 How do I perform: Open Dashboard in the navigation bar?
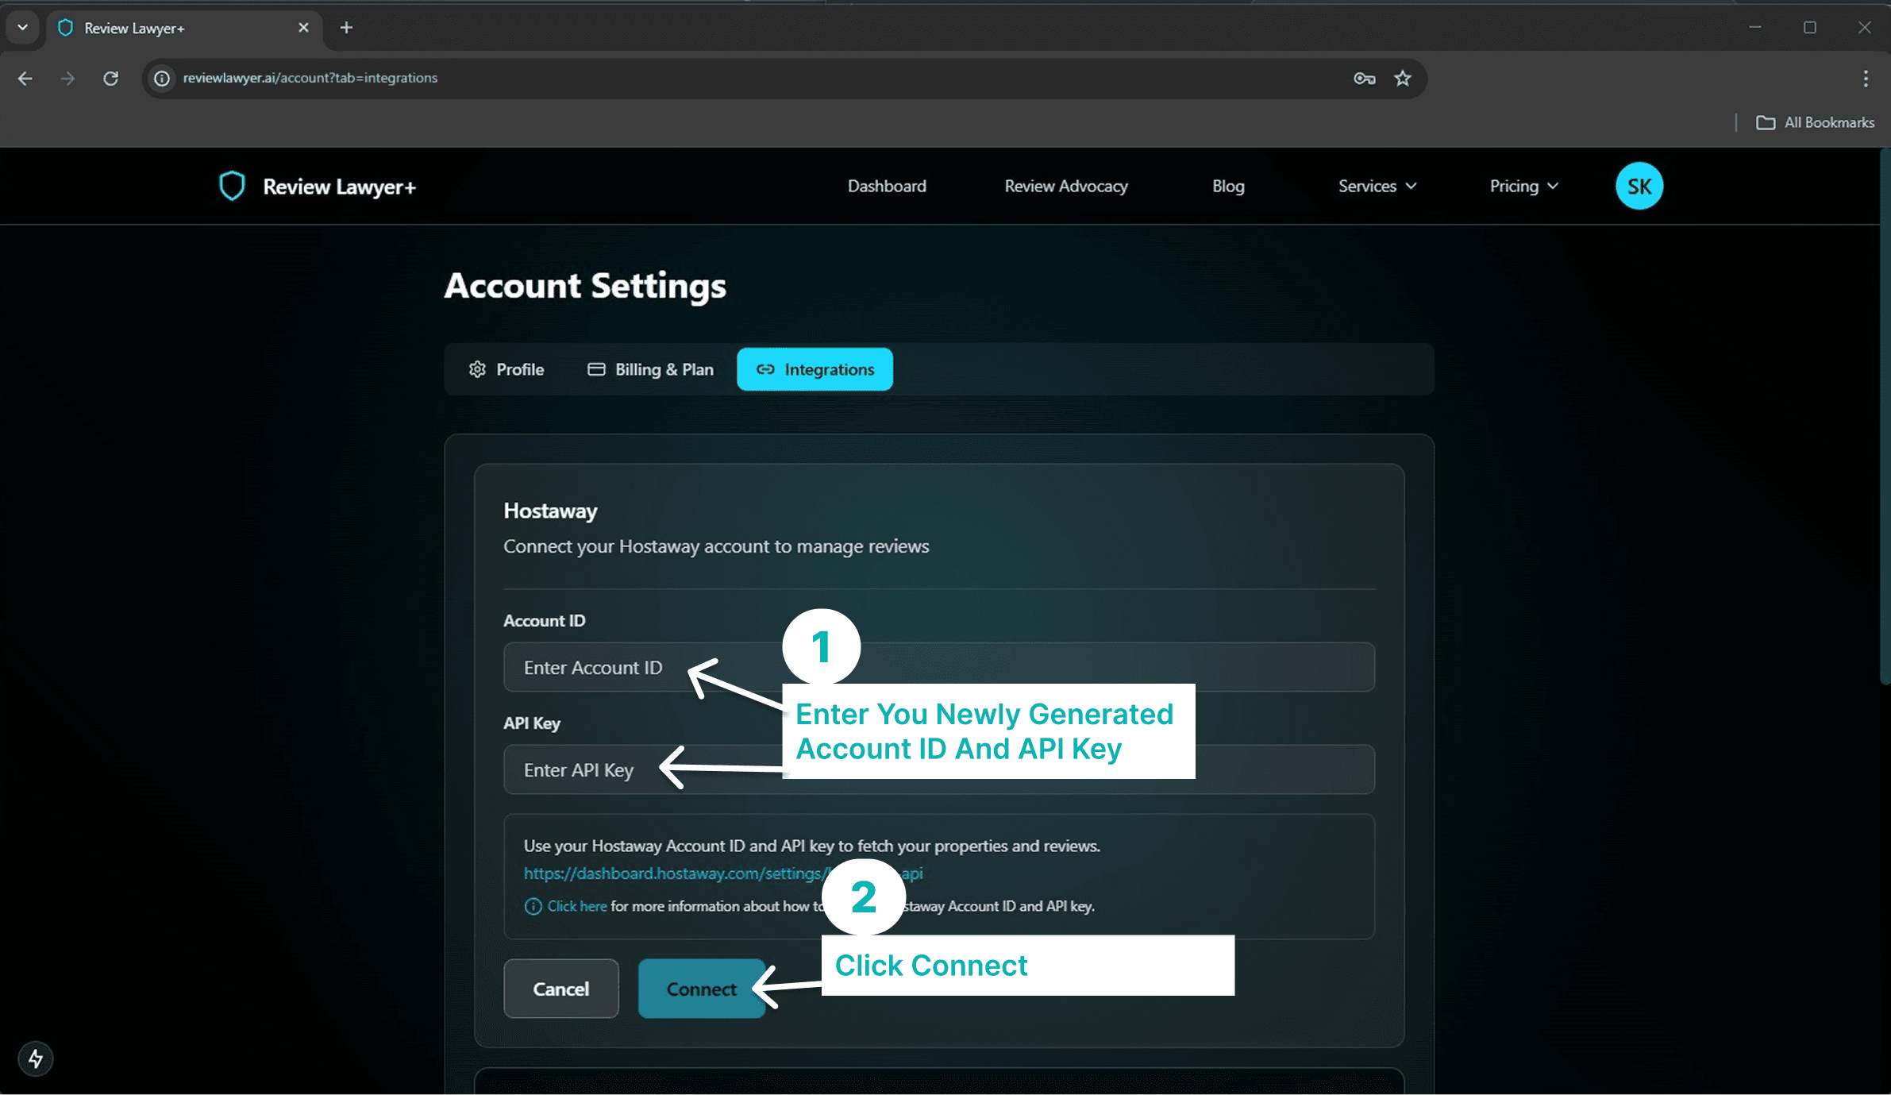[x=887, y=186]
